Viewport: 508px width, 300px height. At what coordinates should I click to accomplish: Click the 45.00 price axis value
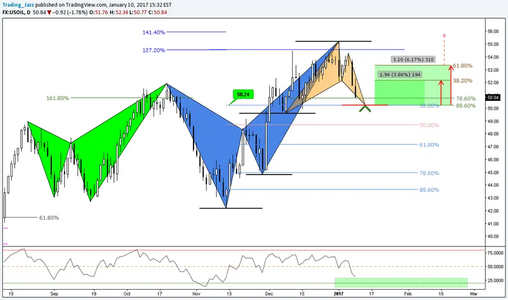click(x=493, y=172)
